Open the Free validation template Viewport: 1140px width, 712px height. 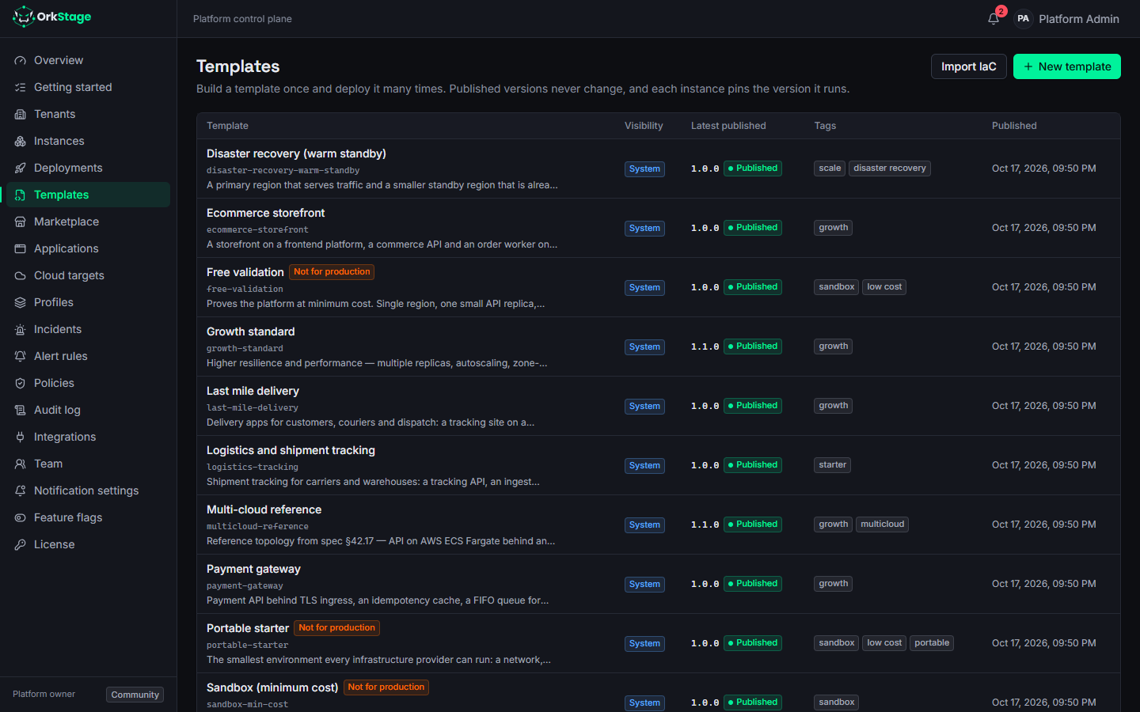[245, 272]
